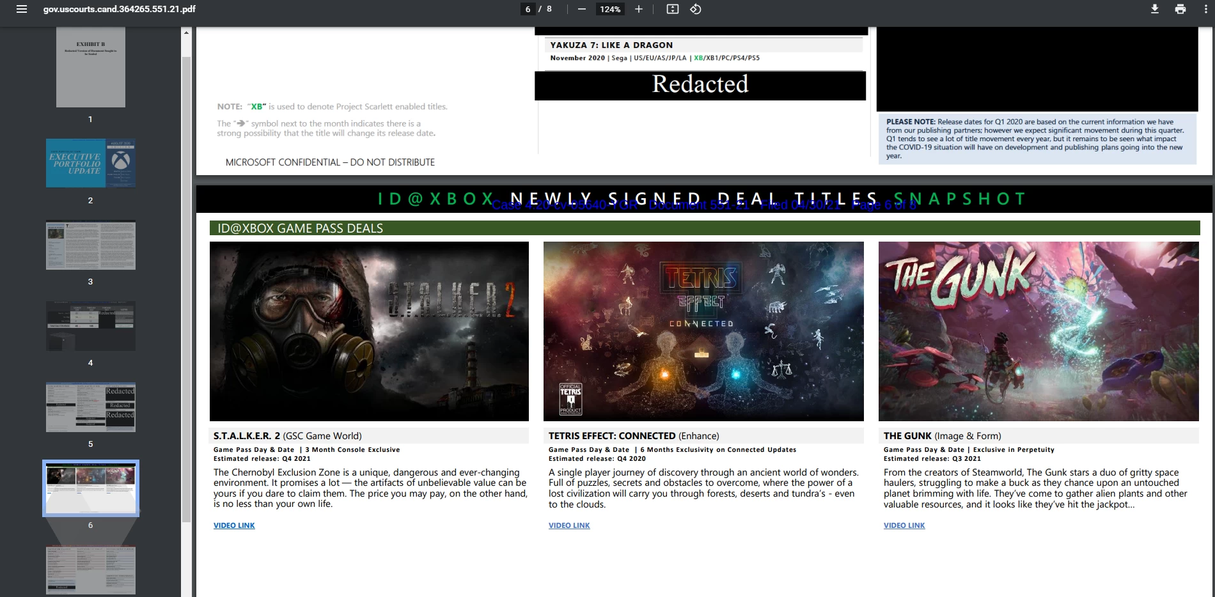Click the 'Redacted' black banner

(x=700, y=85)
